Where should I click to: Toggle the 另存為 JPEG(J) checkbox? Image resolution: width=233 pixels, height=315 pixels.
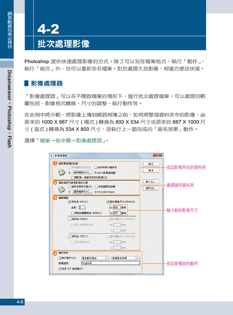pyautogui.click(x=70, y=202)
